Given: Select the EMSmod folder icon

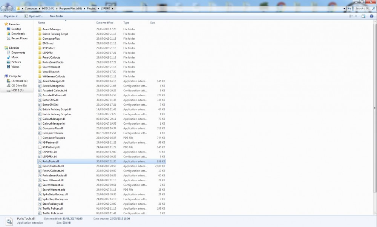Looking at the screenshot, I should click(x=40, y=43).
